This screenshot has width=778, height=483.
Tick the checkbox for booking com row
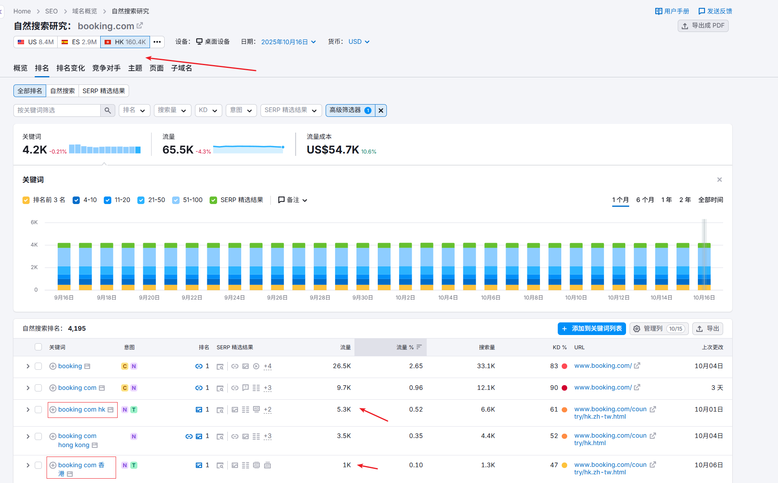38,388
